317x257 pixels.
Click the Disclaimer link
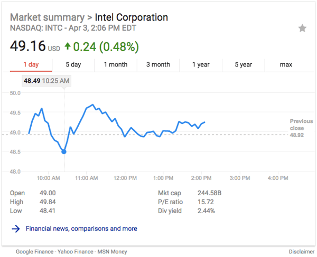(302, 252)
